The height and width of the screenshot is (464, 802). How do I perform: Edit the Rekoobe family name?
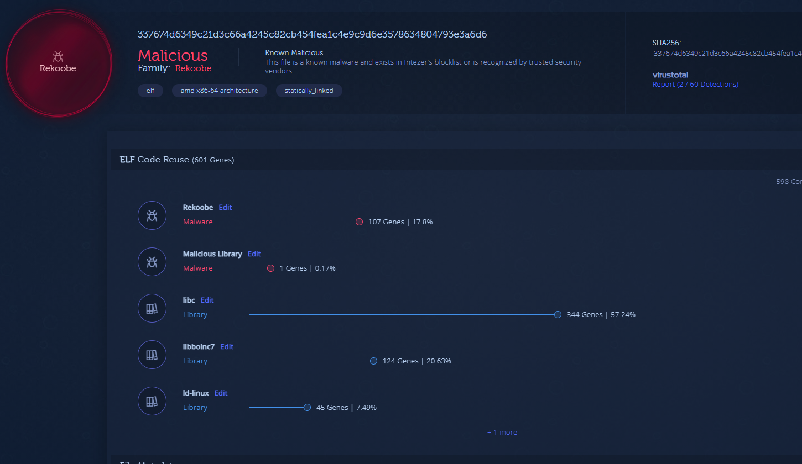225,208
